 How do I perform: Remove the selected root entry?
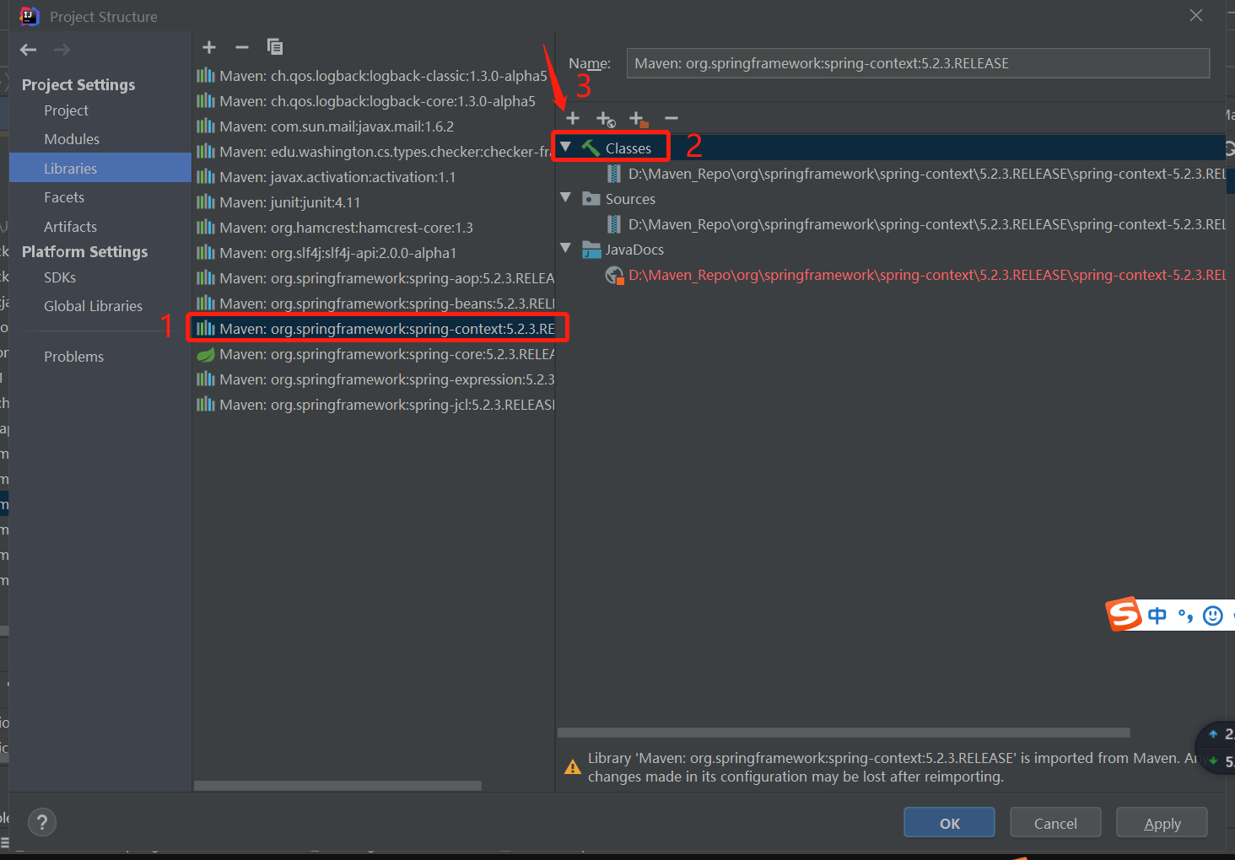pos(671,118)
